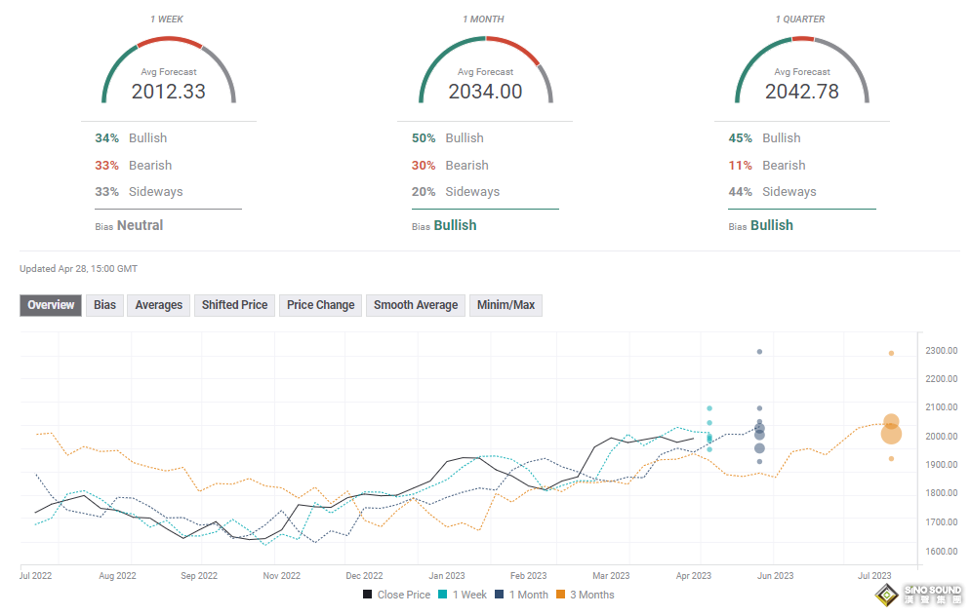Screen dimensions: 971x616
Task: Open the Price Change tab
Action: pos(320,305)
